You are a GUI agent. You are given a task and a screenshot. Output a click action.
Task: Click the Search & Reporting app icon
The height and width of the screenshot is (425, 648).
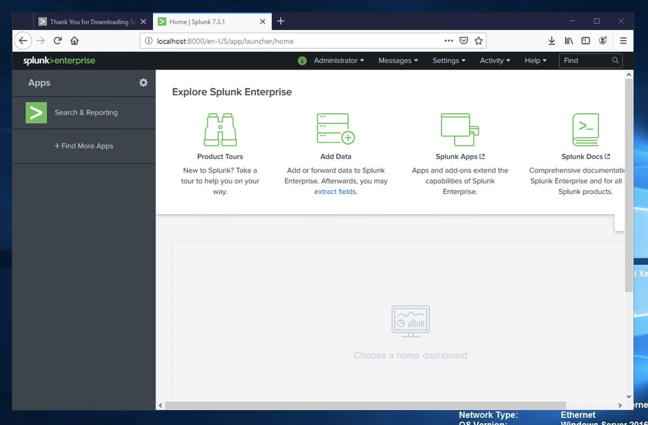pos(36,113)
